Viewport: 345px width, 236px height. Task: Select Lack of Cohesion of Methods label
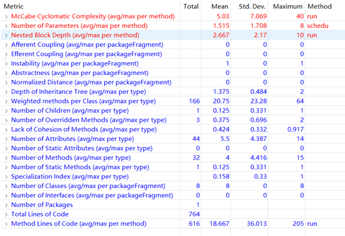84,129
